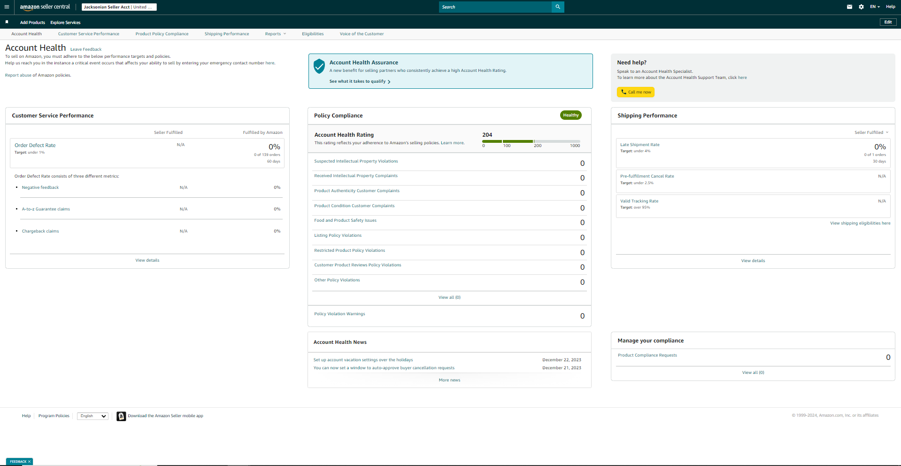Screen dimensions: 901x466
Task: Close the FEEDBACK tab with its X
Action: pyautogui.click(x=29, y=462)
